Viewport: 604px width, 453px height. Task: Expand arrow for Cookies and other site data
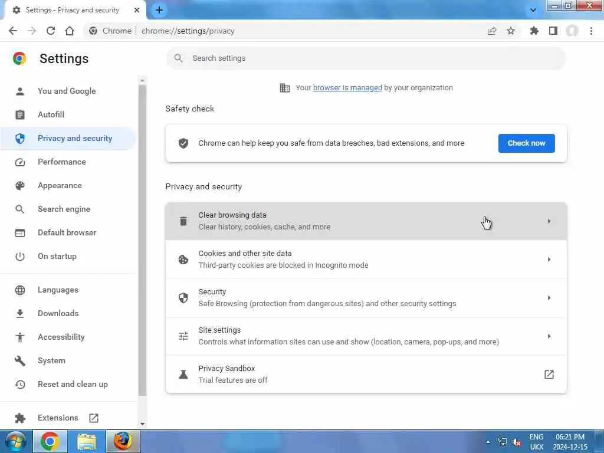549,260
